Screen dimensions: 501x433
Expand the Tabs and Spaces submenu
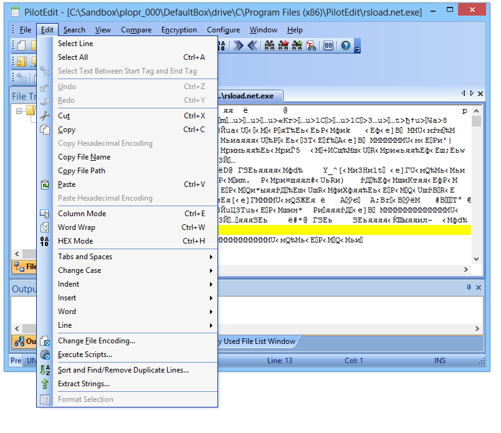pos(127,257)
